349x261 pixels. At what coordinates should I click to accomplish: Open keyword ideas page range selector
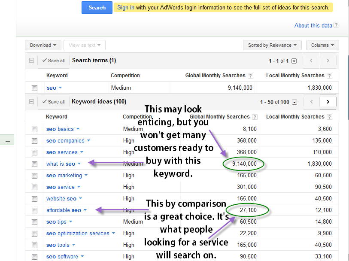[294, 102]
